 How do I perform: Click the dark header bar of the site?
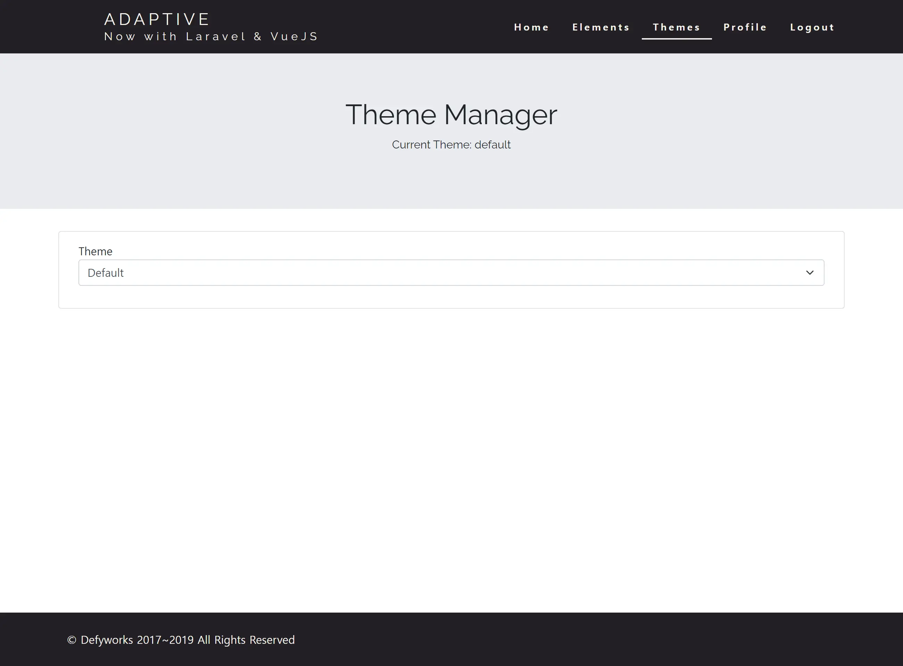point(404,26)
